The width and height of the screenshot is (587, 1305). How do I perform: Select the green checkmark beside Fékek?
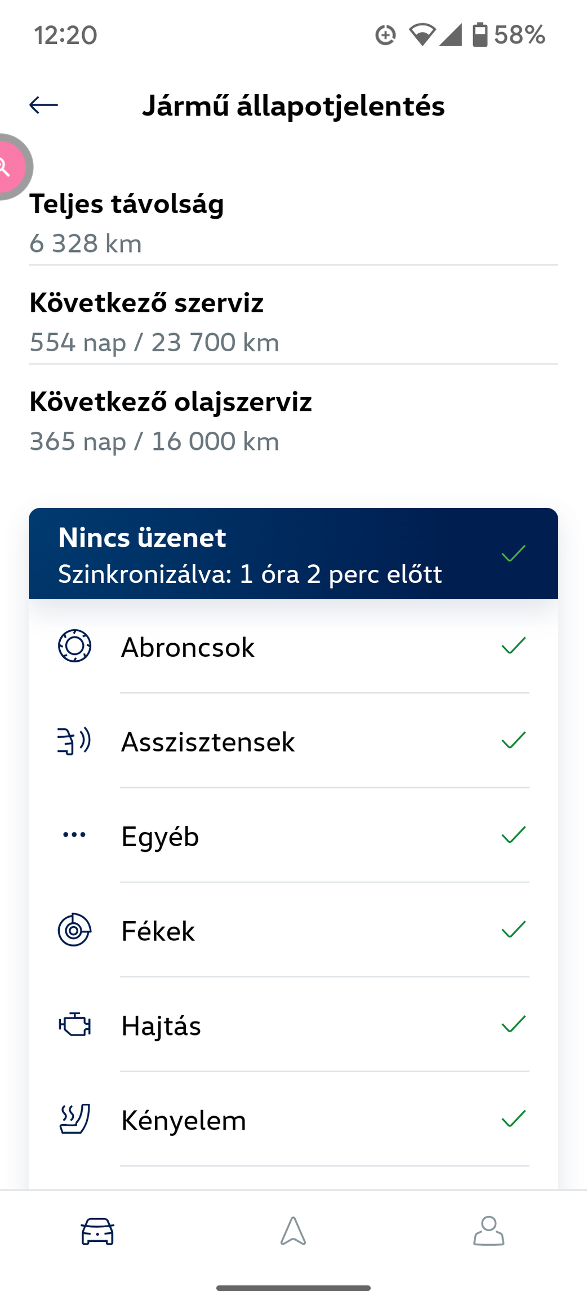point(513,929)
